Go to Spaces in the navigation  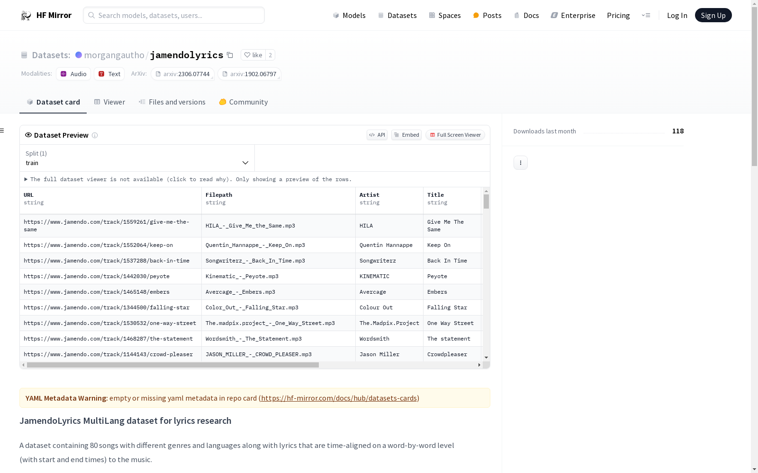[445, 16]
